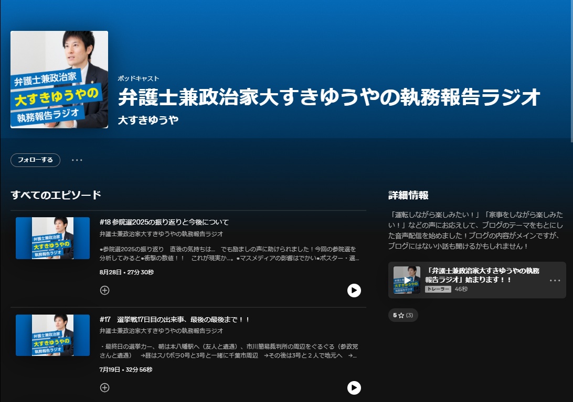Screen dimensions: 573x402
Task: Add episode #17 to your library
Action: click(x=104, y=387)
